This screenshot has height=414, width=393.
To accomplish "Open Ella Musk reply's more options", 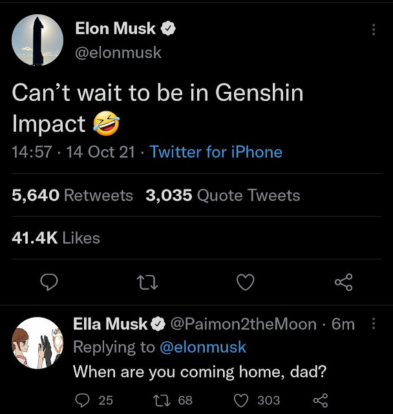I will click(x=373, y=324).
